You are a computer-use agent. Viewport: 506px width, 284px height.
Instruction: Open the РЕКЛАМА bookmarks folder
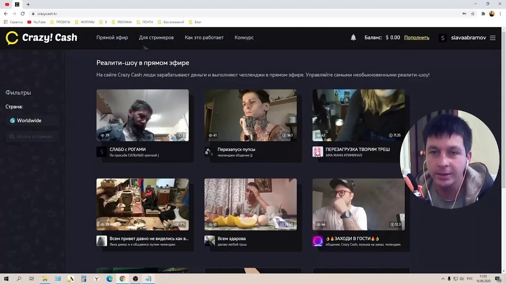click(x=121, y=22)
